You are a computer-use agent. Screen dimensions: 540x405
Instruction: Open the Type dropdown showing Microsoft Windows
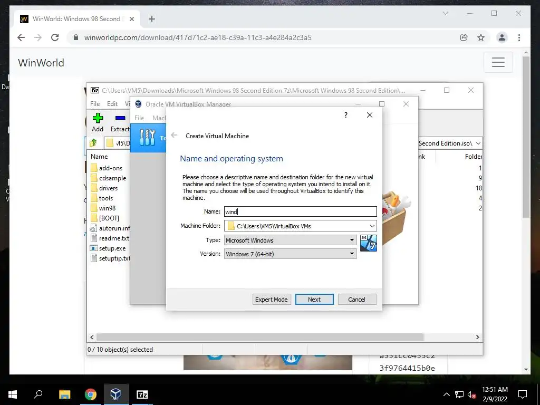[290, 240]
